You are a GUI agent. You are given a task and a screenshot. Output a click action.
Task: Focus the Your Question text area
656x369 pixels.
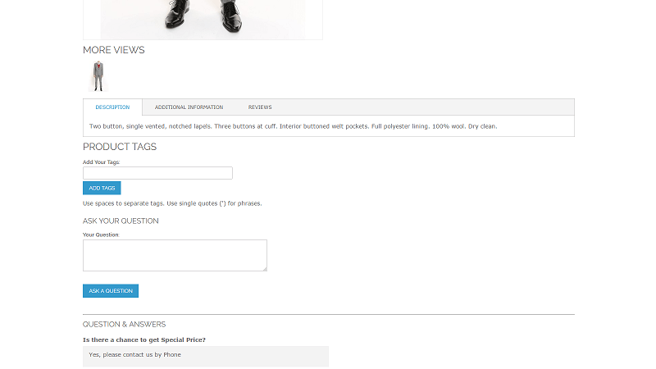(175, 255)
